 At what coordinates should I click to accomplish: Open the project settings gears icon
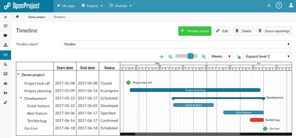(6, 103)
